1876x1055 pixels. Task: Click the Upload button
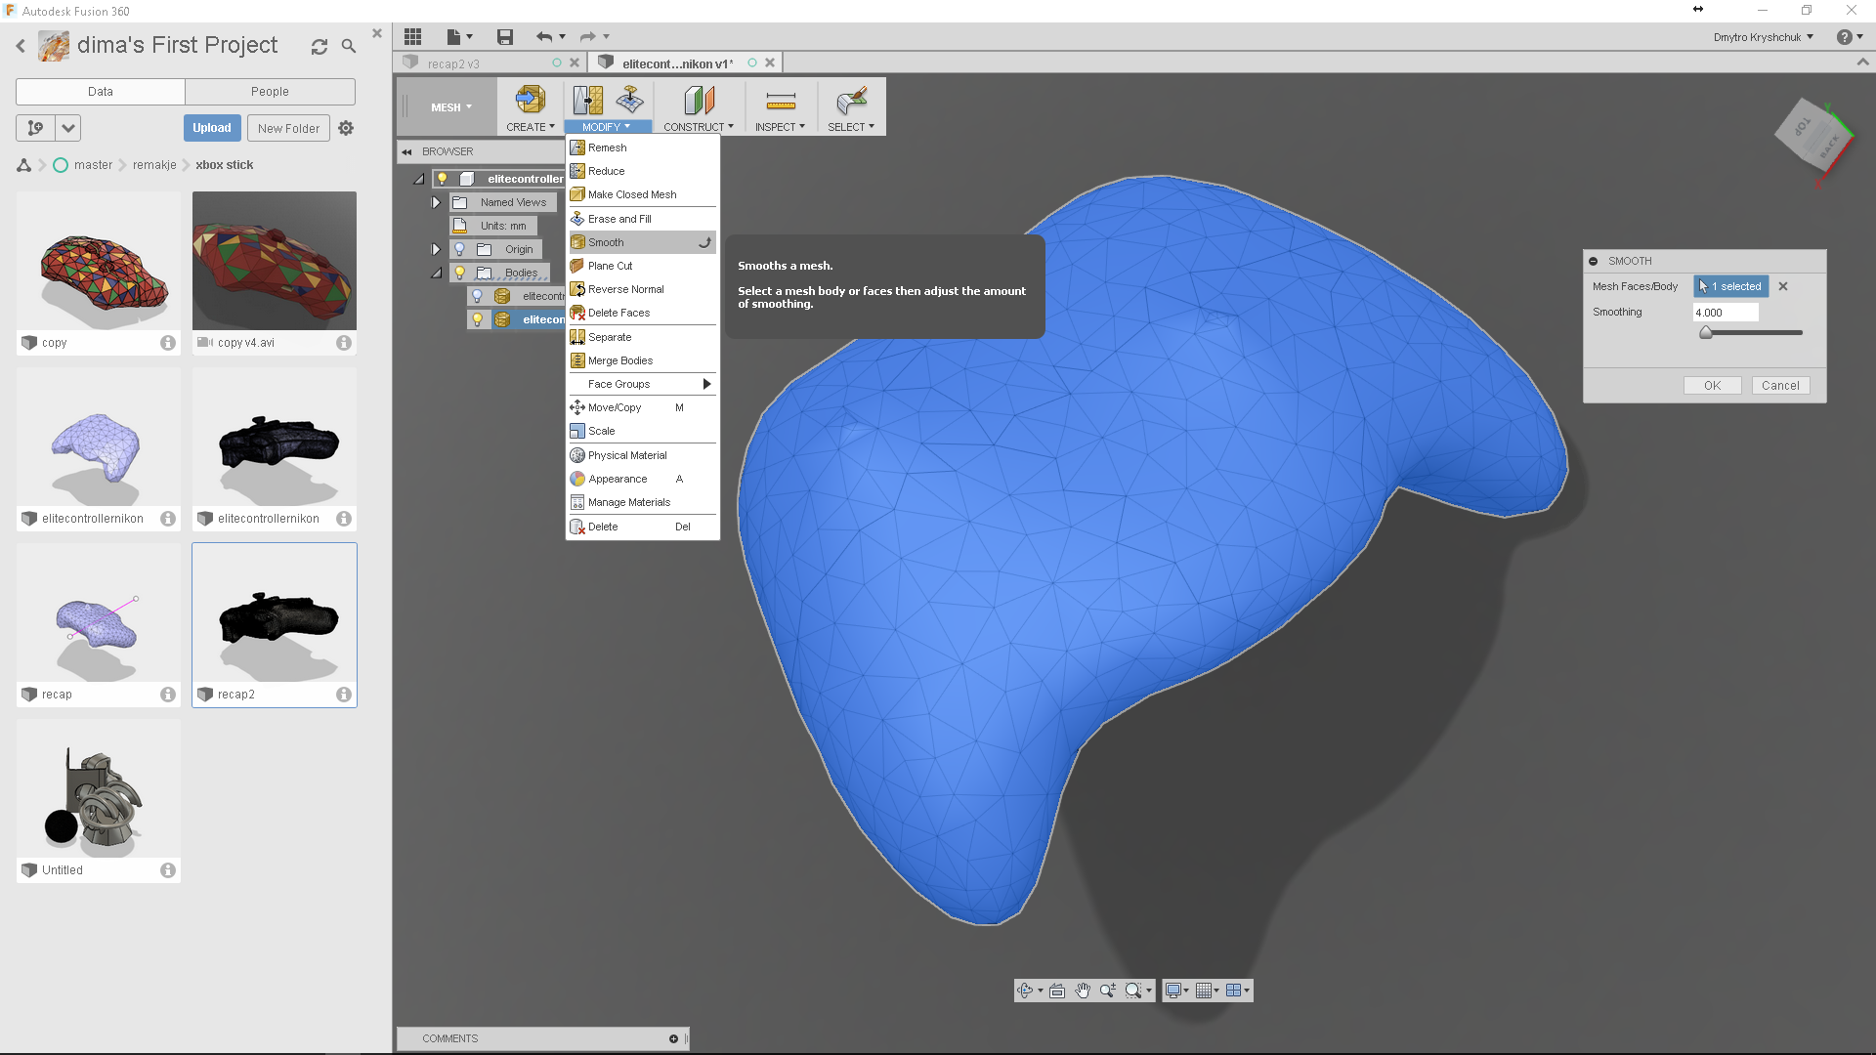coord(211,128)
